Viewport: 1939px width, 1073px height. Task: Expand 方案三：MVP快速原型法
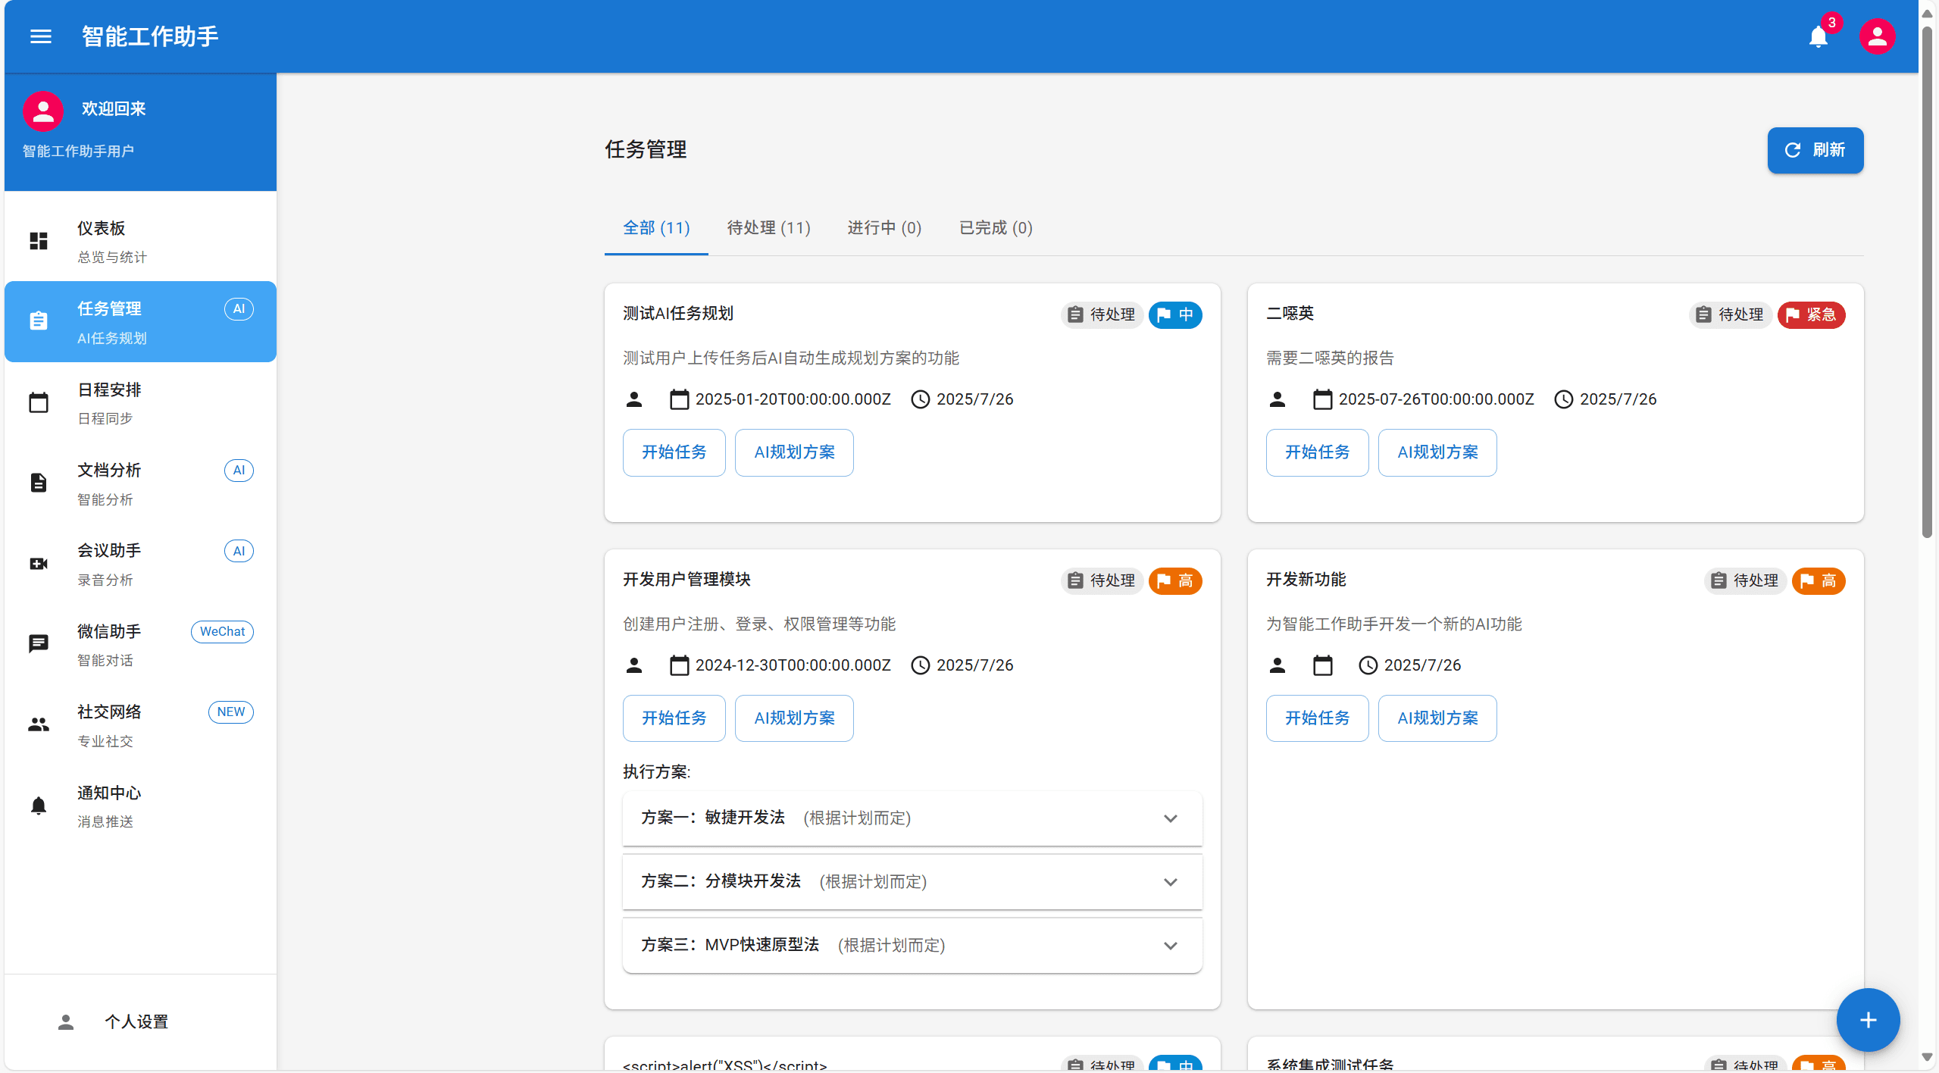tap(912, 946)
